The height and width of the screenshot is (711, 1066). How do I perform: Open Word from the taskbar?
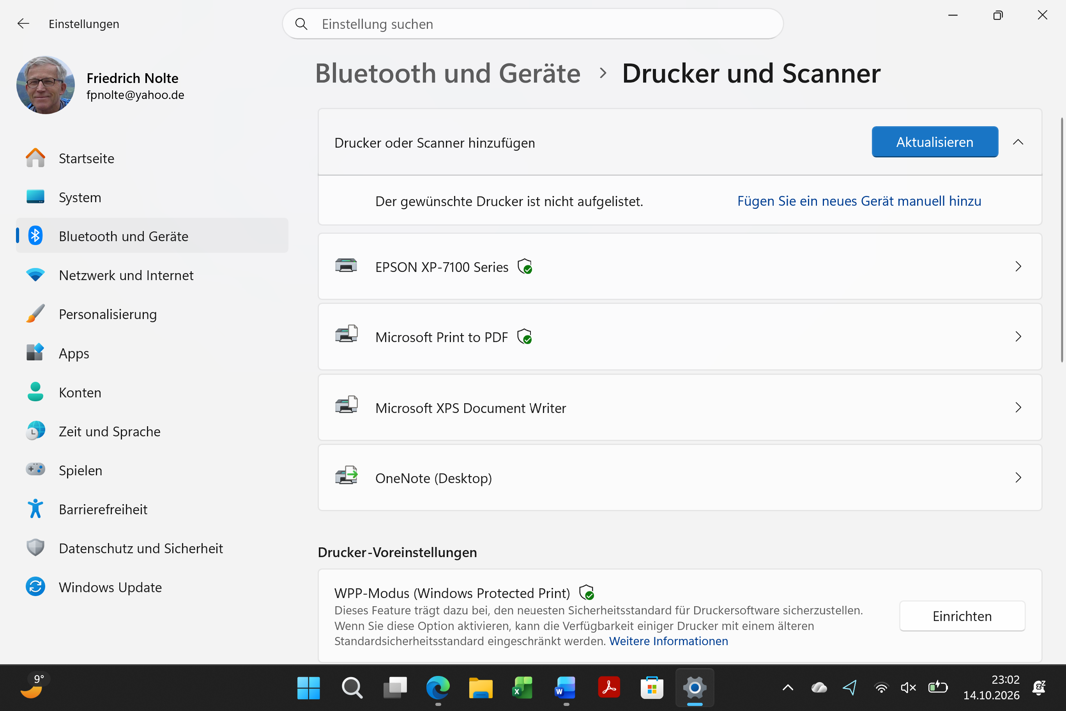[x=565, y=688]
